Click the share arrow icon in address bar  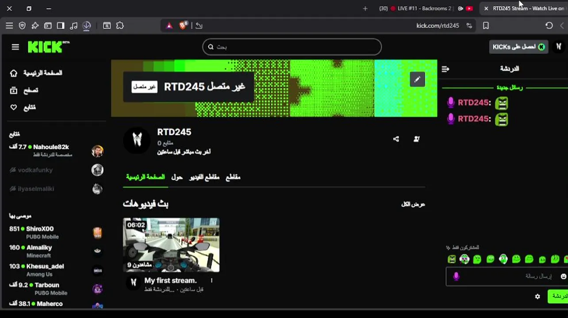point(199,26)
